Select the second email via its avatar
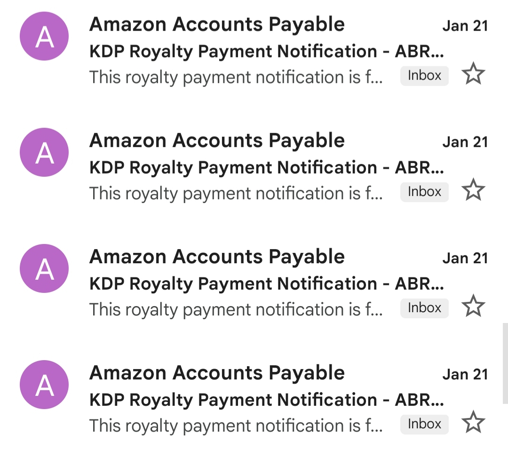Image resolution: width=508 pixels, height=457 pixels. pos(44,152)
